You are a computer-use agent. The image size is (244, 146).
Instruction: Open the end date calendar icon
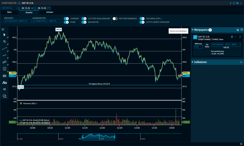tap(35, 8)
